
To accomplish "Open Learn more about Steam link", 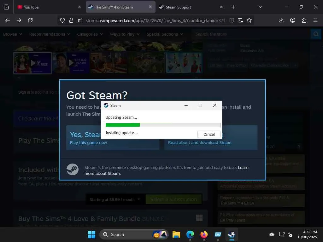I will coord(167,170).
